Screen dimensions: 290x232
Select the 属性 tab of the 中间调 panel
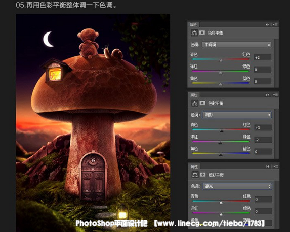[x=194, y=25]
